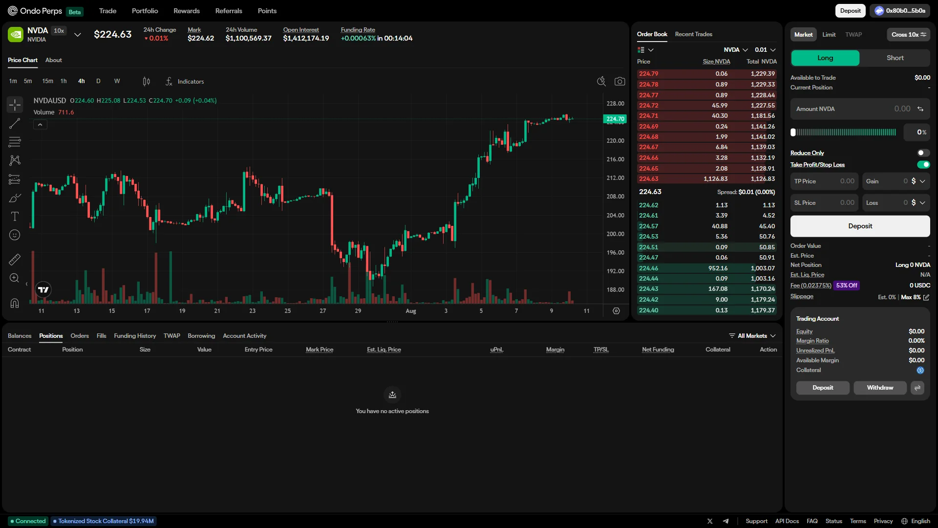Click the Deposit button in top bar
938x528 pixels.
[x=850, y=11]
